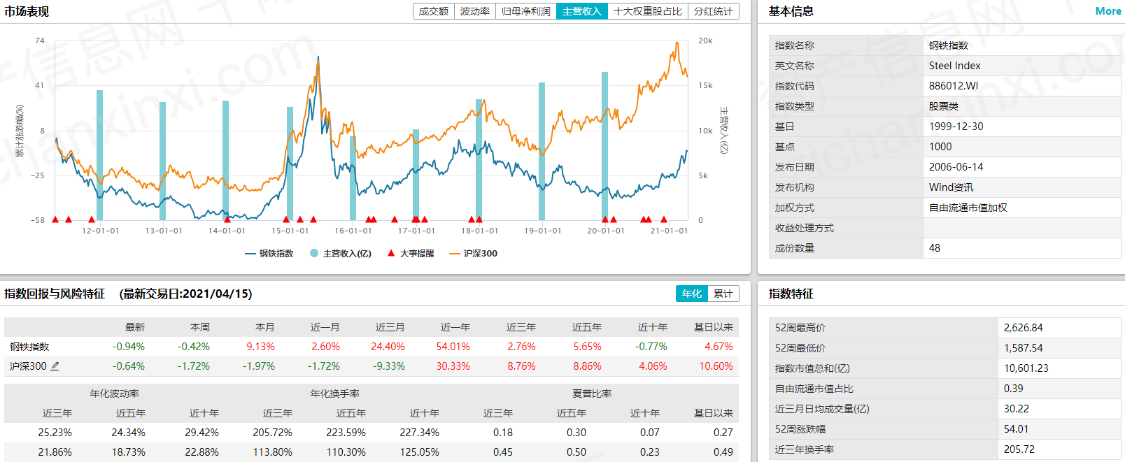Select the 波动率 chart tab
The width and height of the screenshot is (1125, 462).
[x=475, y=11]
